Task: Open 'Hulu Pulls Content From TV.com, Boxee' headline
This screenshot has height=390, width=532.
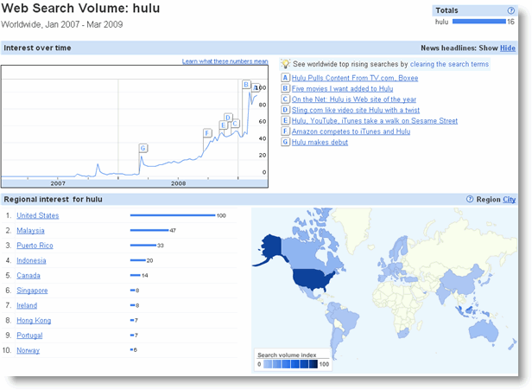Action: tap(355, 78)
